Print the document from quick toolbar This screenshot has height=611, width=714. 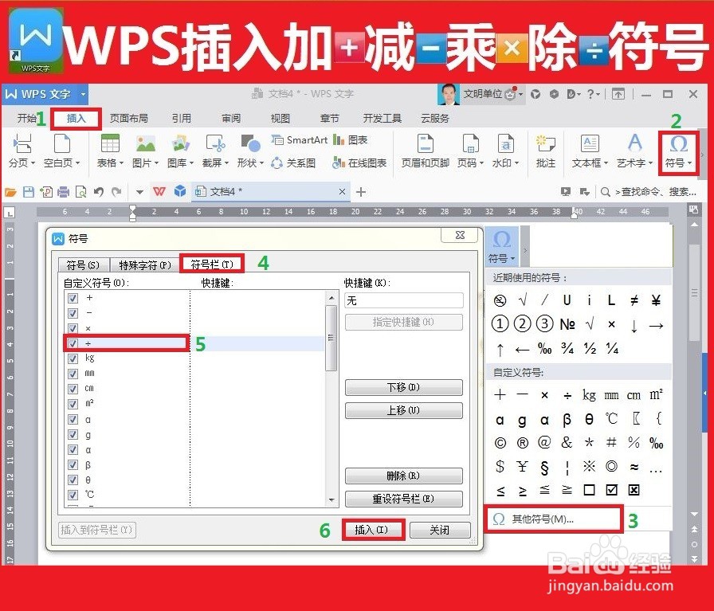click(x=63, y=192)
